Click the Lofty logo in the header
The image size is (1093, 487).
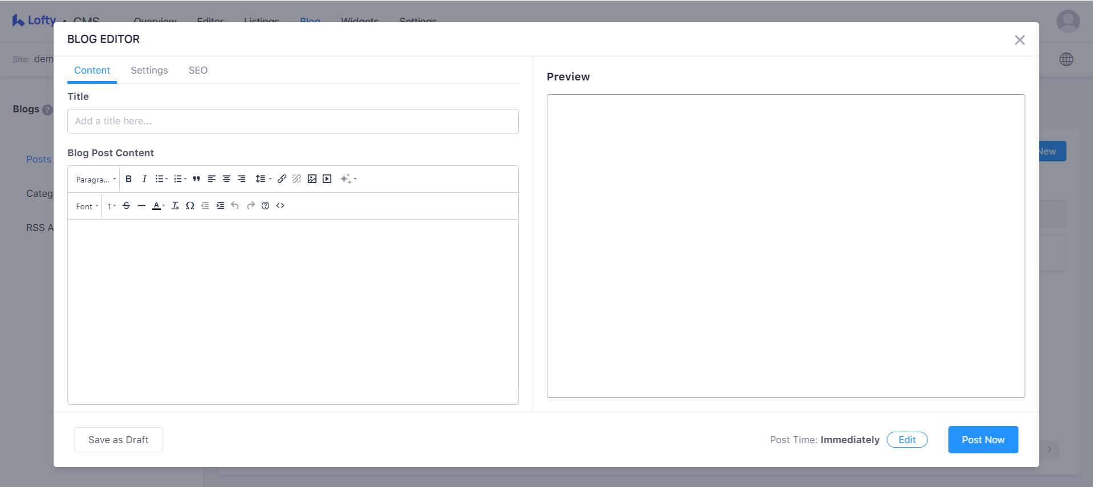(x=34, y=20)
